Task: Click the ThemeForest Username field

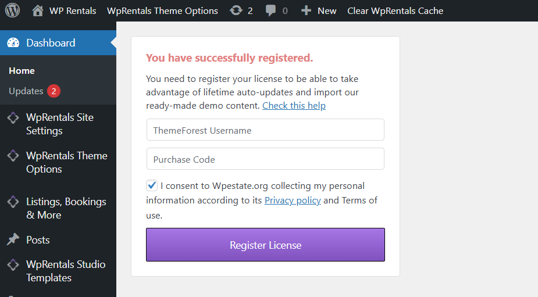Action: coord(265,130)
